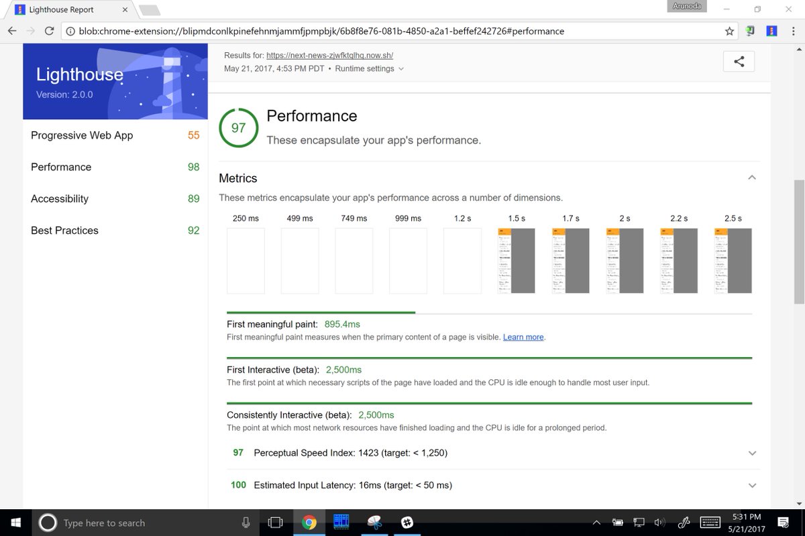
Task: Open the next-news results URL link
Action: [329, 56]
